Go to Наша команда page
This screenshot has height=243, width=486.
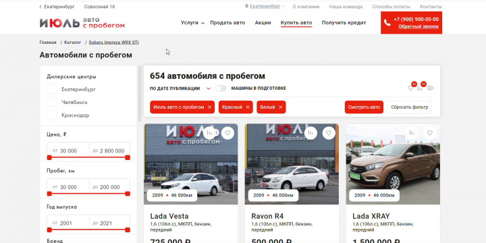[346, 7]
